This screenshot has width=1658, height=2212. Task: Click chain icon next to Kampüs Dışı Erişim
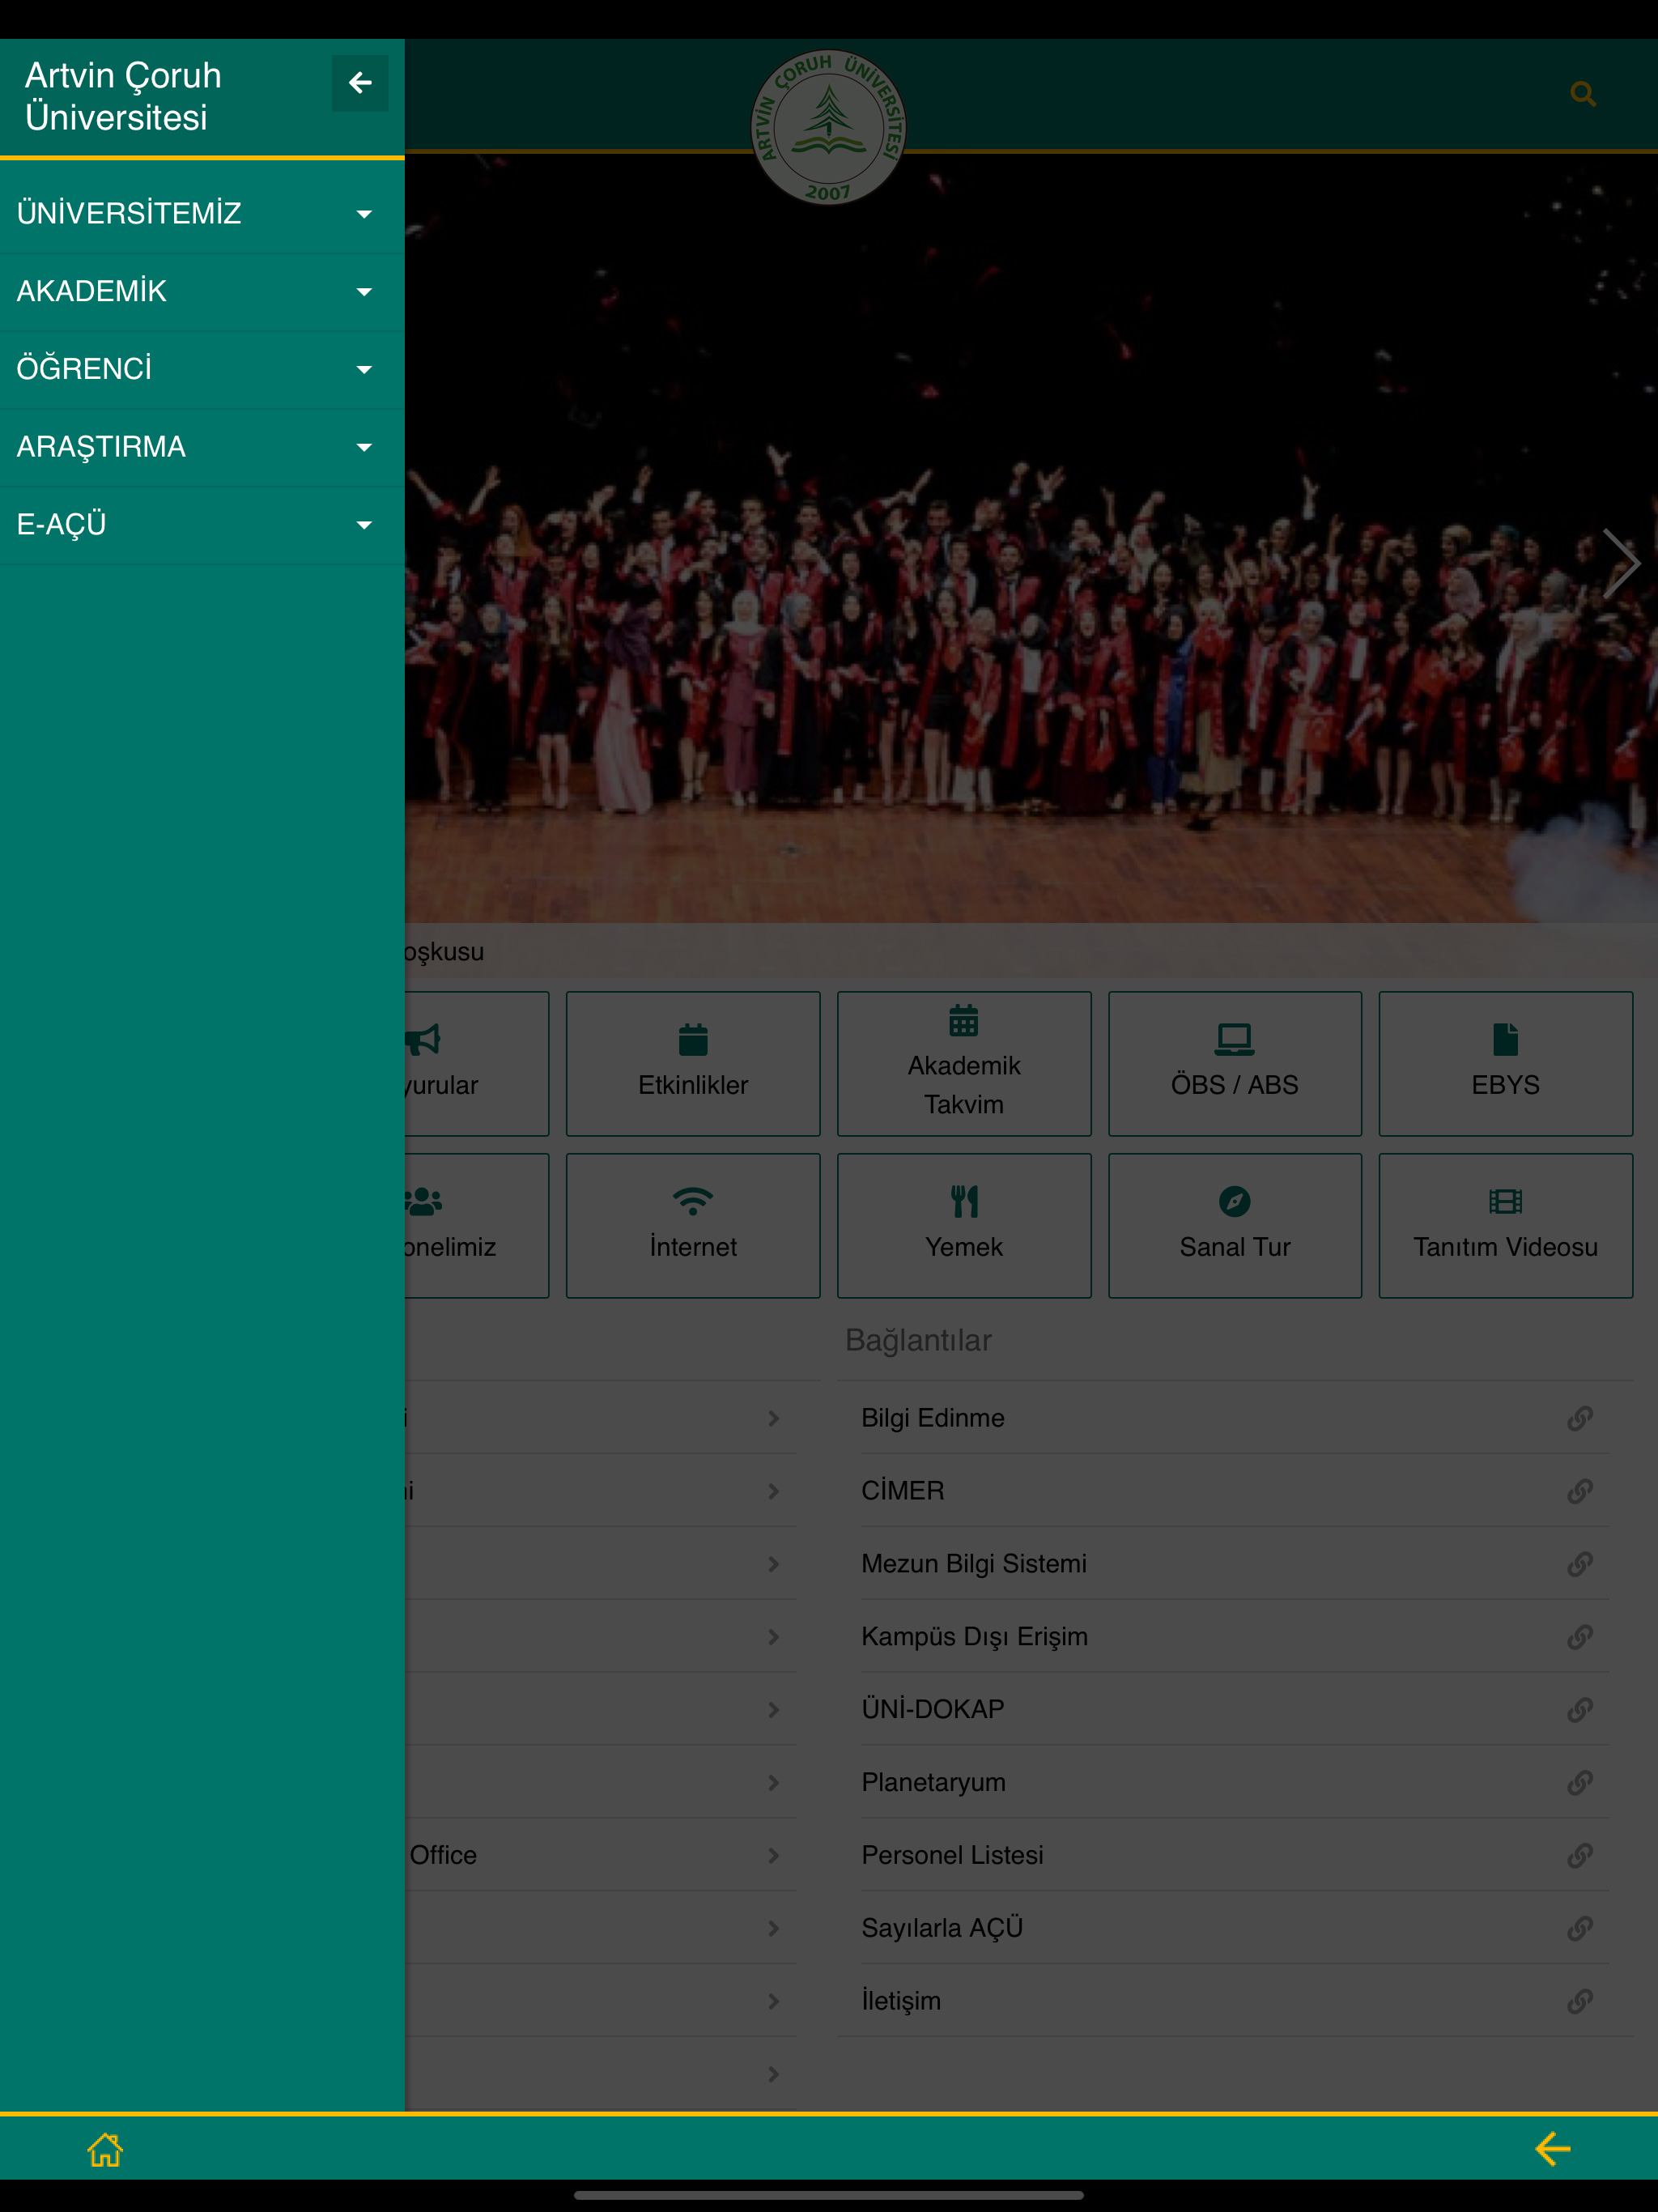click(1580, 1637)
